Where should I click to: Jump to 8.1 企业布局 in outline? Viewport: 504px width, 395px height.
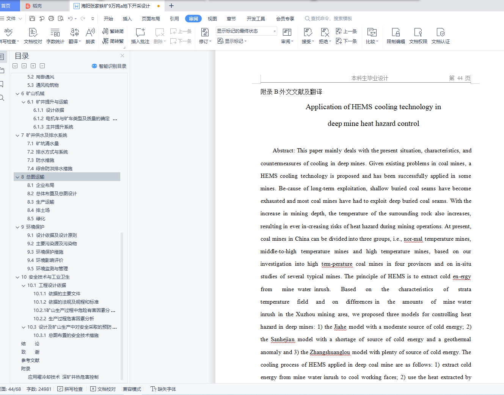[x=41, y=185]
